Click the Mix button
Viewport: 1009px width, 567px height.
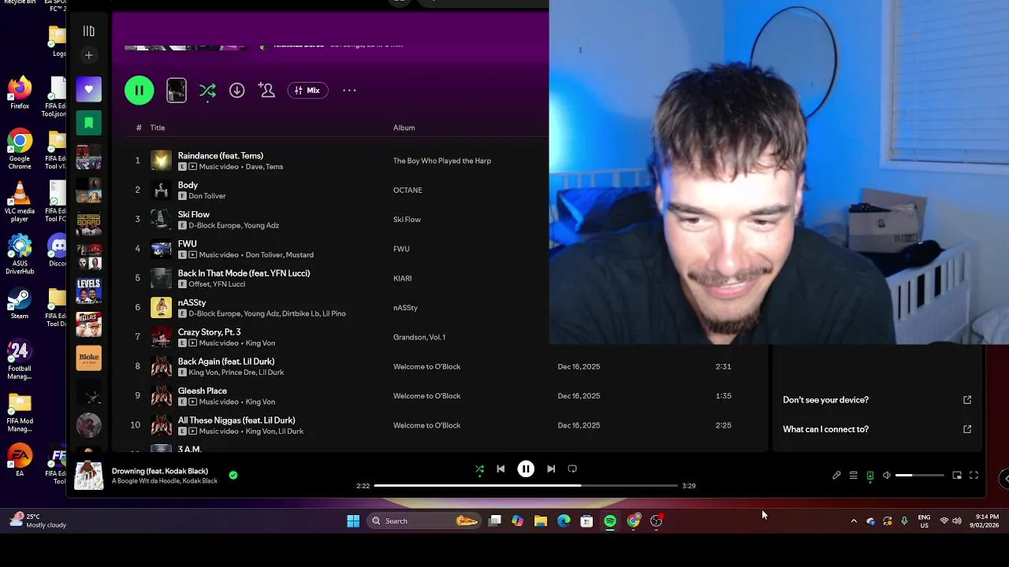[307, 91]
